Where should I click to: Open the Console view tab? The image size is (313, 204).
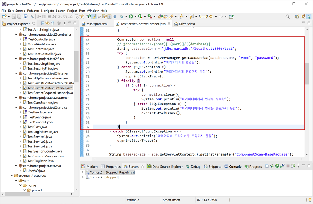click(x=233, y=166)
